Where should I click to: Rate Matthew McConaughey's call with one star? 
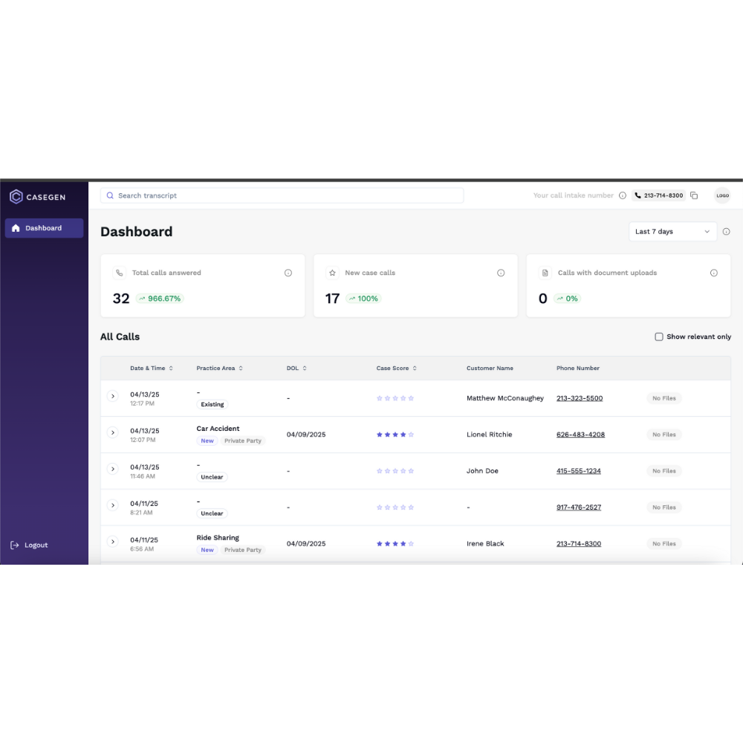click(x=378, y=398)
